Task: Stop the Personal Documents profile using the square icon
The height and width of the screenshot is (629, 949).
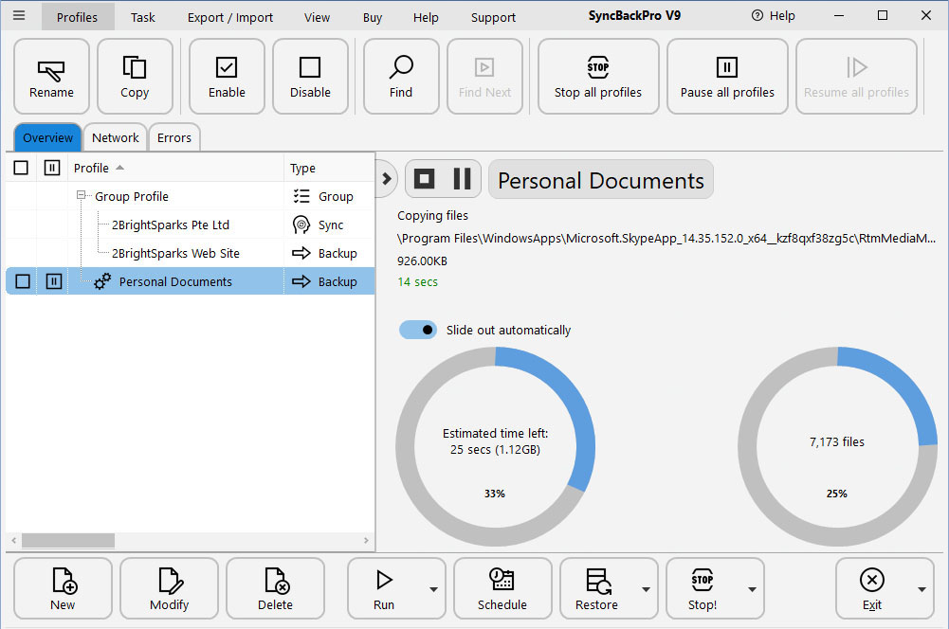Action: (x=424, y=178)
